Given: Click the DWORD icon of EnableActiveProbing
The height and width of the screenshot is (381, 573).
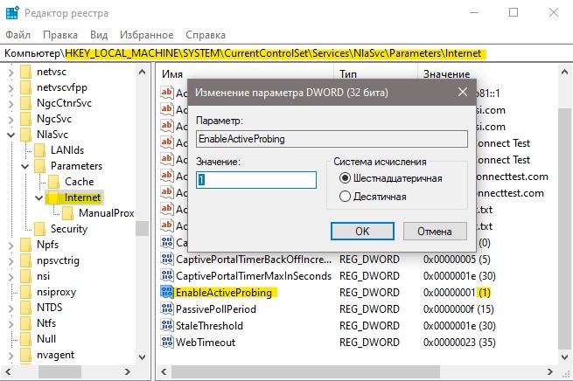Looking at the screenshot, I should 167,293.
